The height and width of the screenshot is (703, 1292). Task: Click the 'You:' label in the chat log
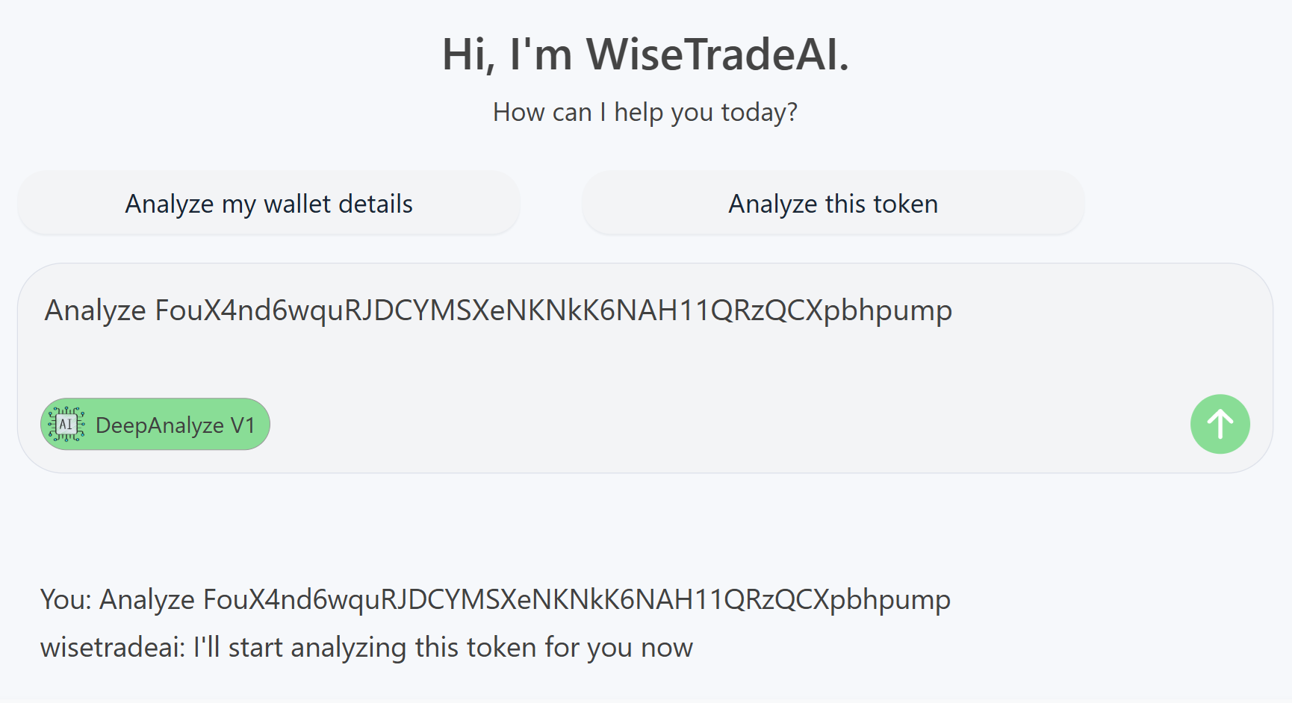66,599
